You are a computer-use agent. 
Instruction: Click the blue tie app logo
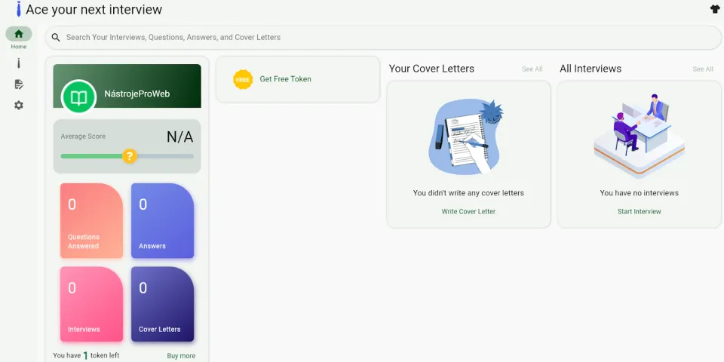click(18, 9)
